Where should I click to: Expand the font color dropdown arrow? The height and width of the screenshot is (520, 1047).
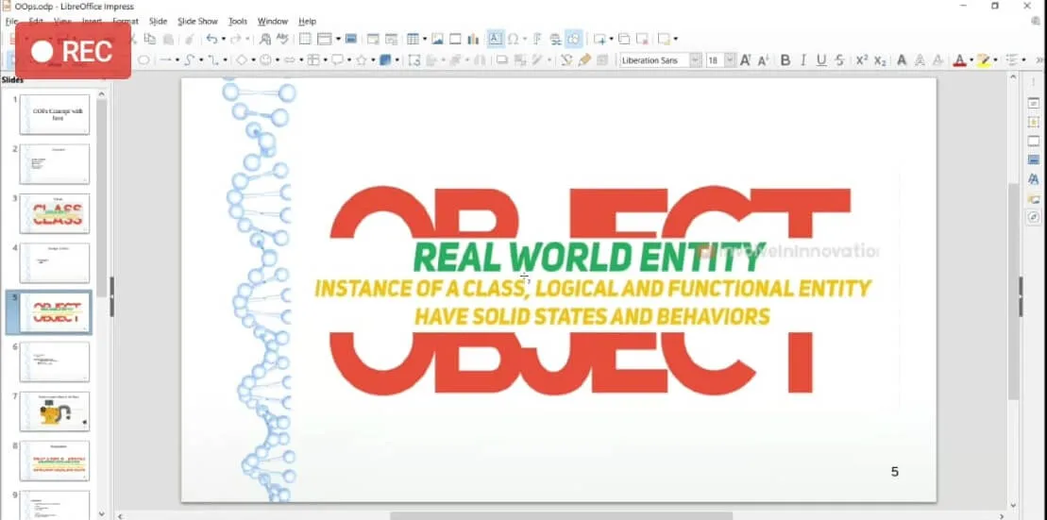tap(971, 60)
